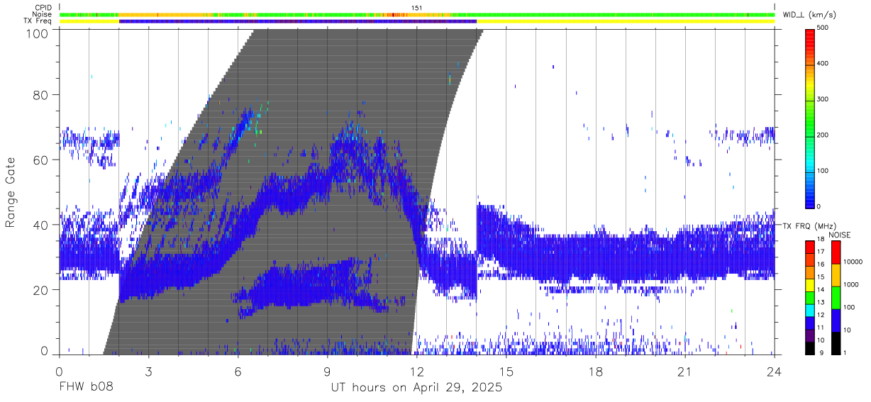This screenshot has width=871, height=402.
Task: Pick the orange 1000 noise swatch
Action: pos(836,275)
